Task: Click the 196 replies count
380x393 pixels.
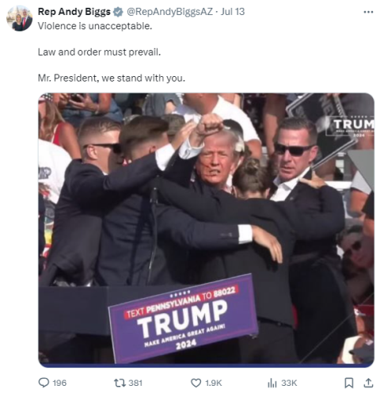Action: point(59,383)
